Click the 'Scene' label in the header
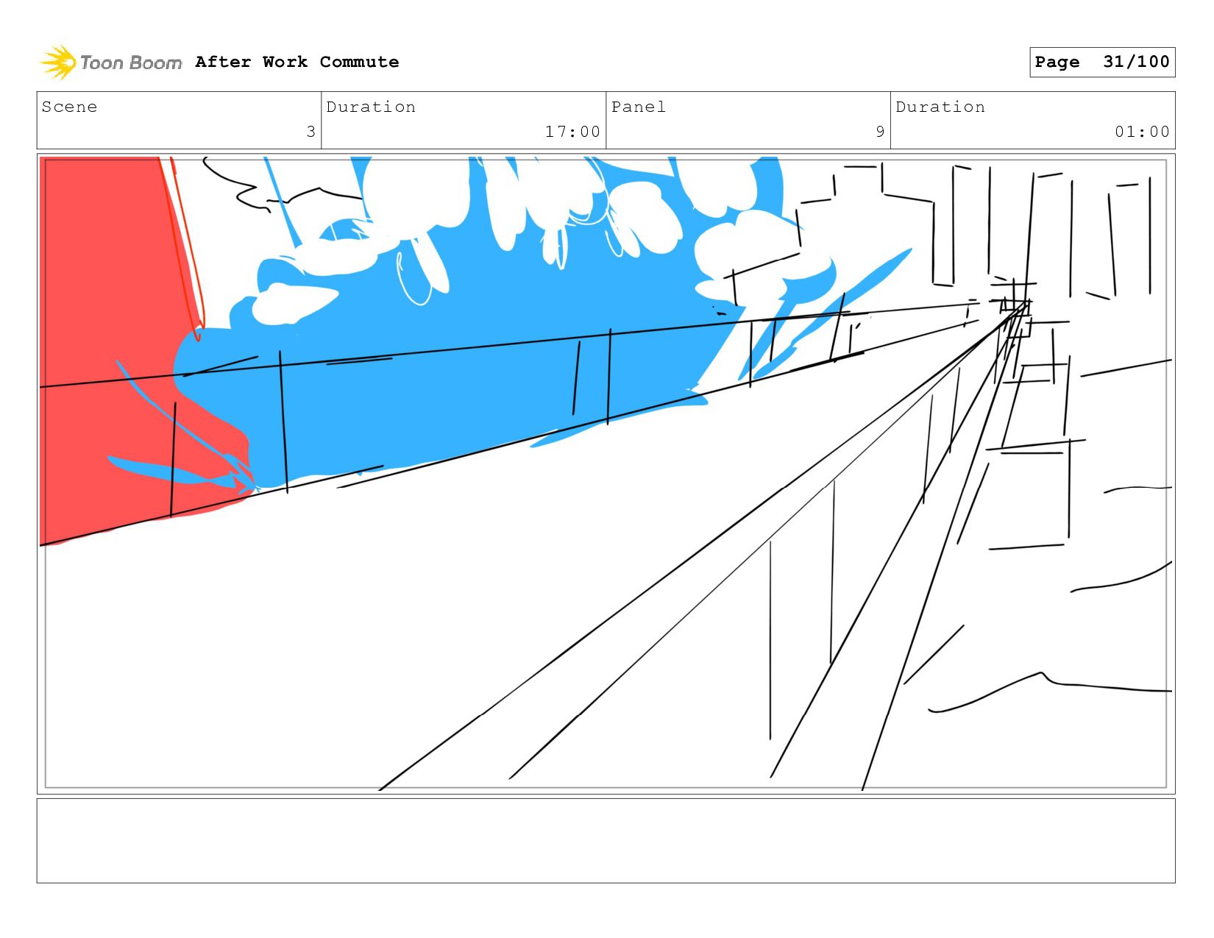The height and width of the screenshot is (938, 1214). (69, 107)
